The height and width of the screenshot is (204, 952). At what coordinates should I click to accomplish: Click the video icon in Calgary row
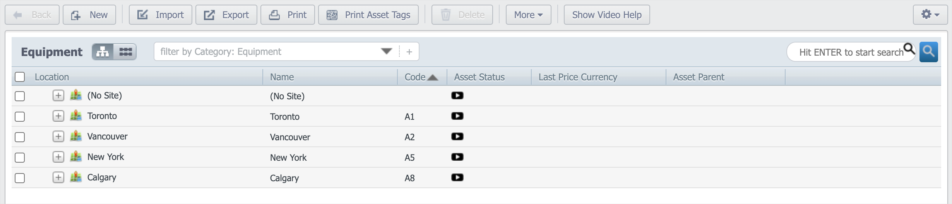point(457,177)
